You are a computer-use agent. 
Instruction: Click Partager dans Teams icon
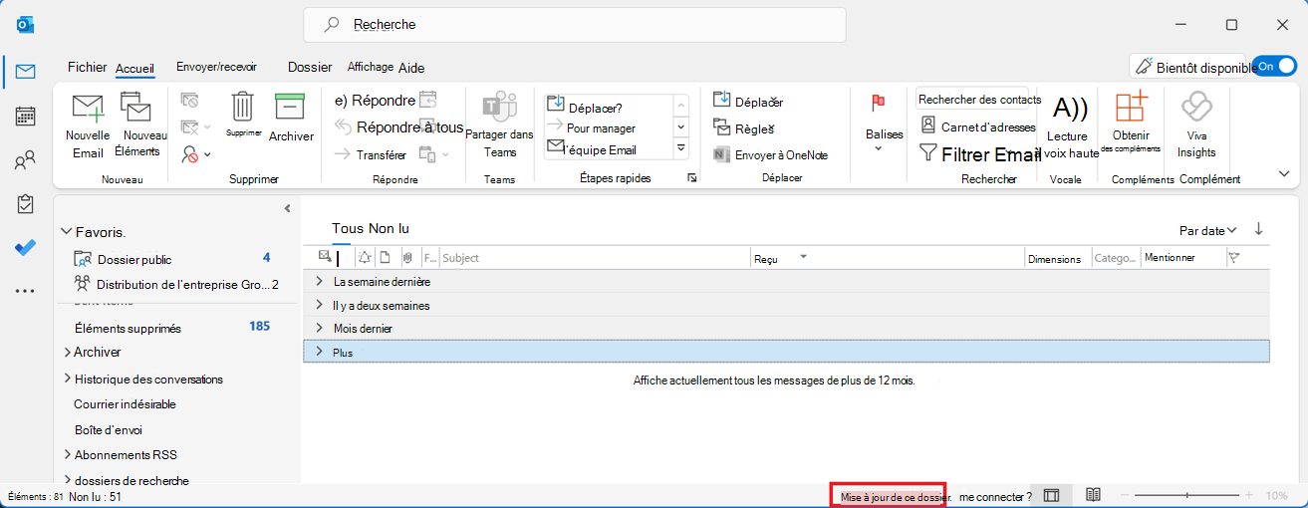click(x=500, y=125)
